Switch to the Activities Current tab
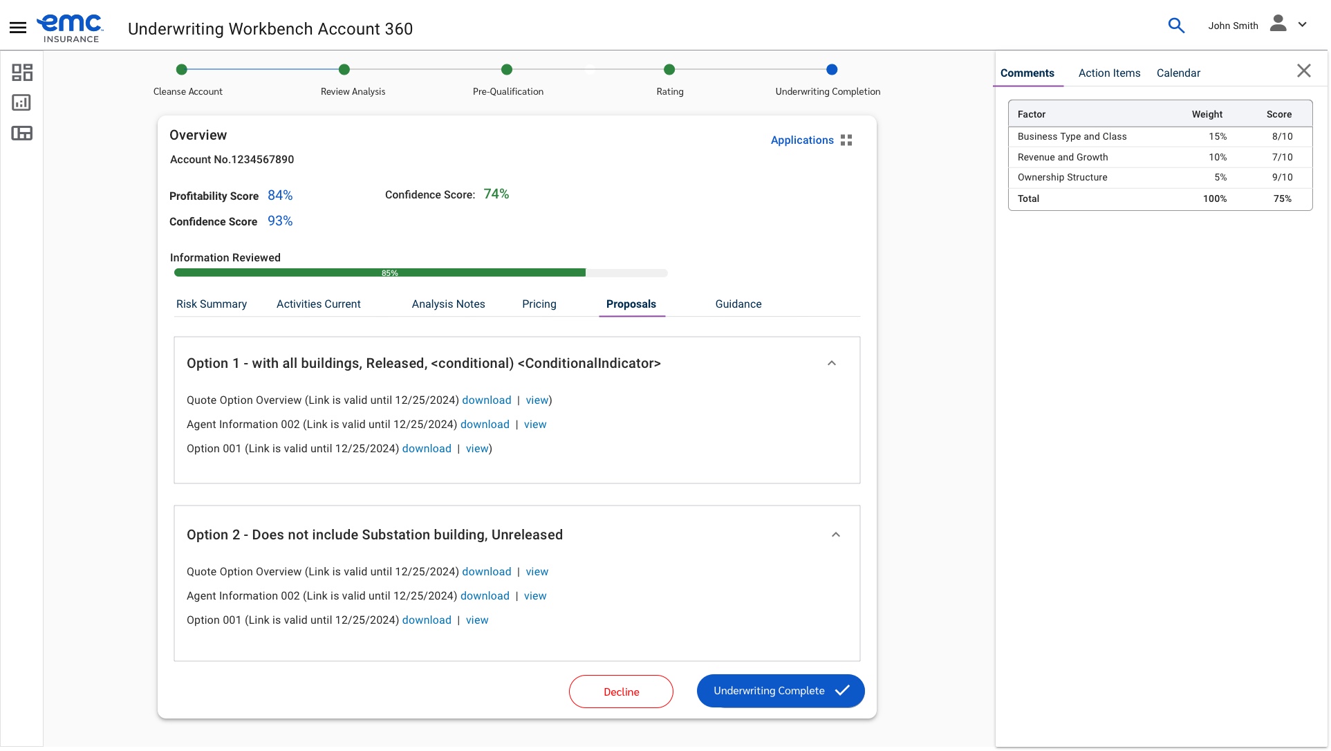 (x=319, y=304)
